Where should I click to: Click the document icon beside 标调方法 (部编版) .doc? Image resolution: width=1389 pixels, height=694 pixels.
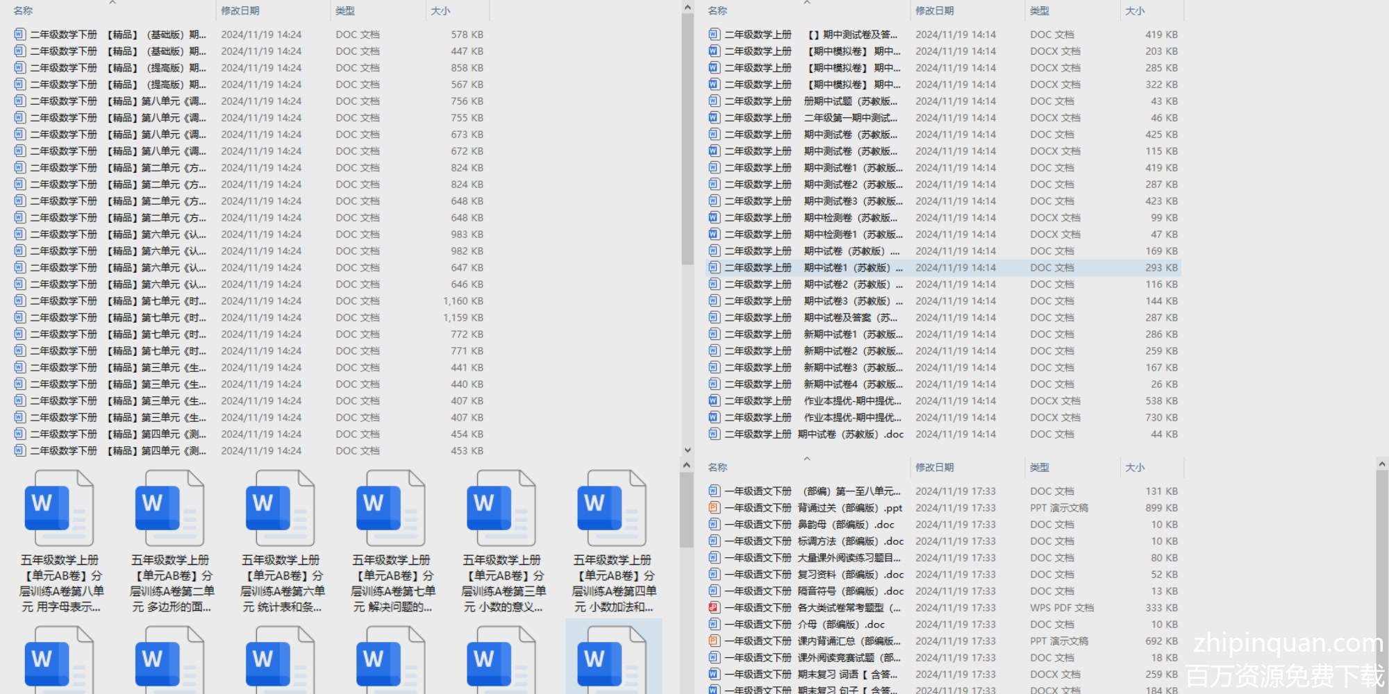pyautogui.click(x=714, y=541)
